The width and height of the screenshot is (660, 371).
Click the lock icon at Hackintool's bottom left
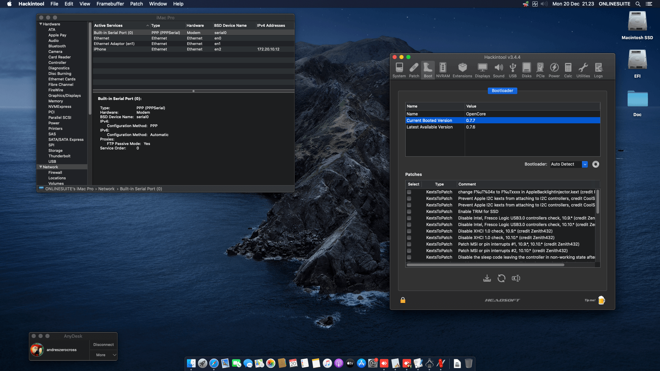pyautogui.click(x=403, y=300)
